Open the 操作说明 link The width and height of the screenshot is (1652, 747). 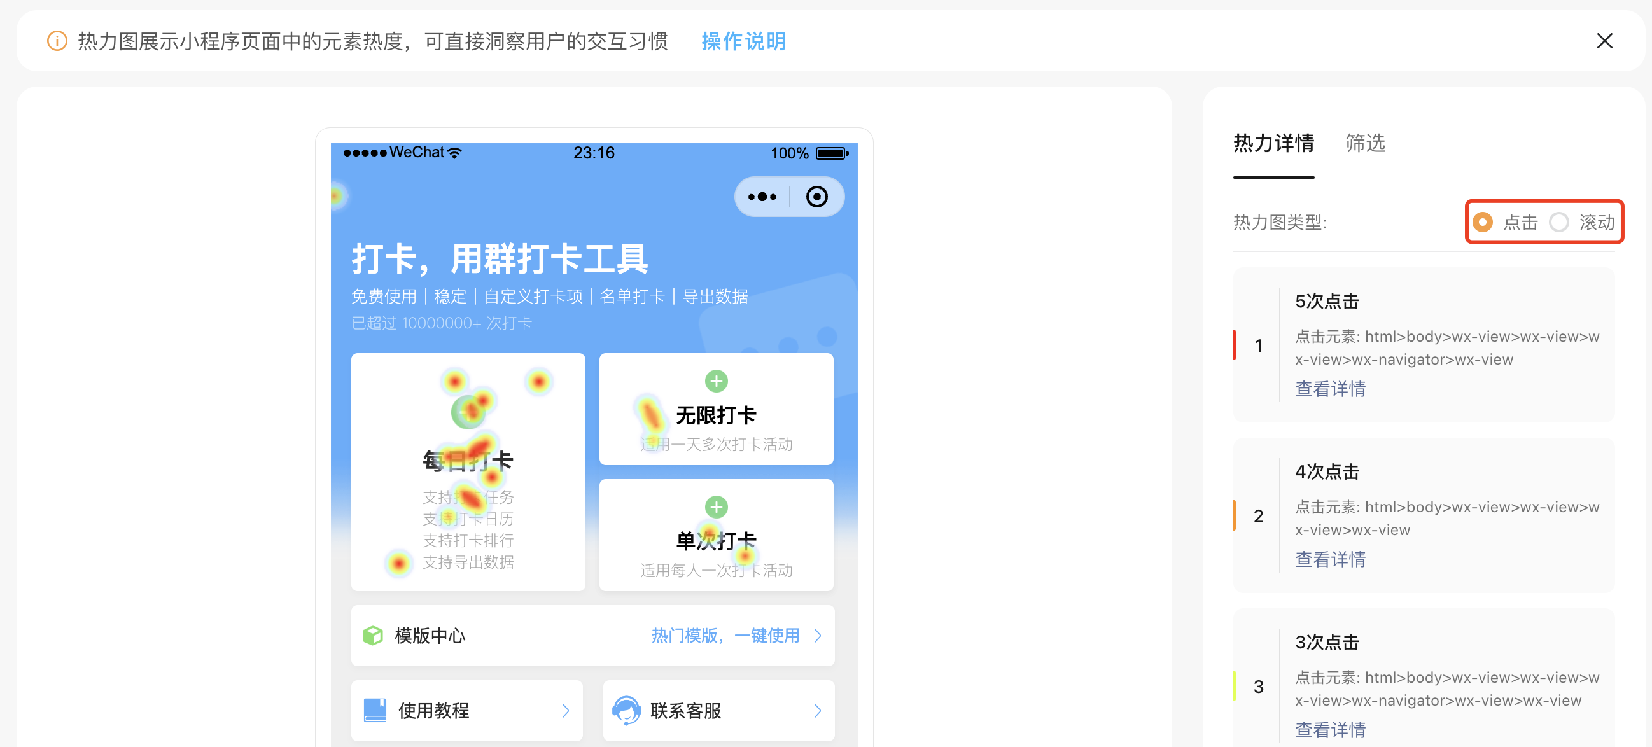[x=743, y=41]
